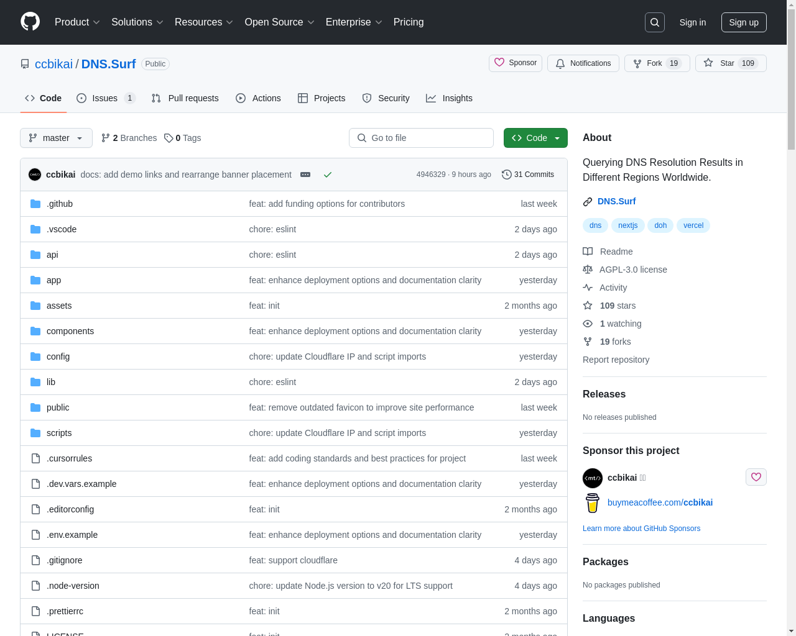Expand the Resources menu

click(x=204, y=22)
